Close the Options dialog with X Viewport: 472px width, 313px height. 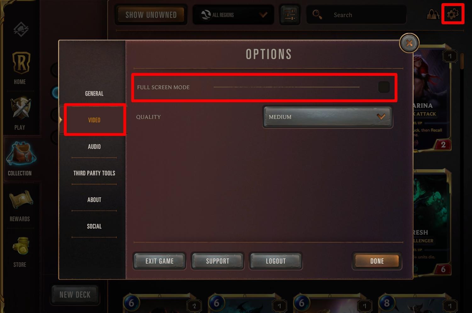coord(409,43)
